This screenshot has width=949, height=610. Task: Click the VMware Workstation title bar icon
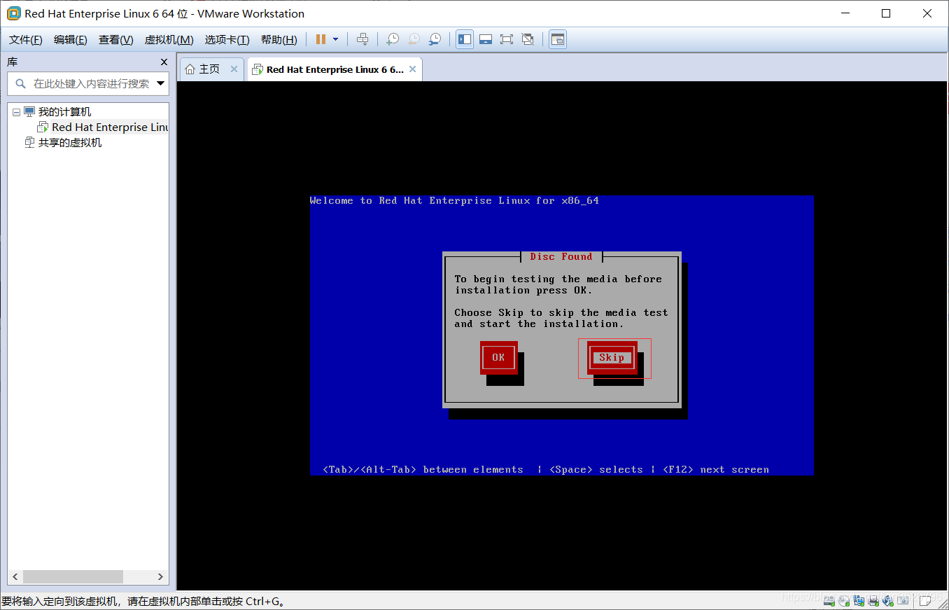pos(13,13)
